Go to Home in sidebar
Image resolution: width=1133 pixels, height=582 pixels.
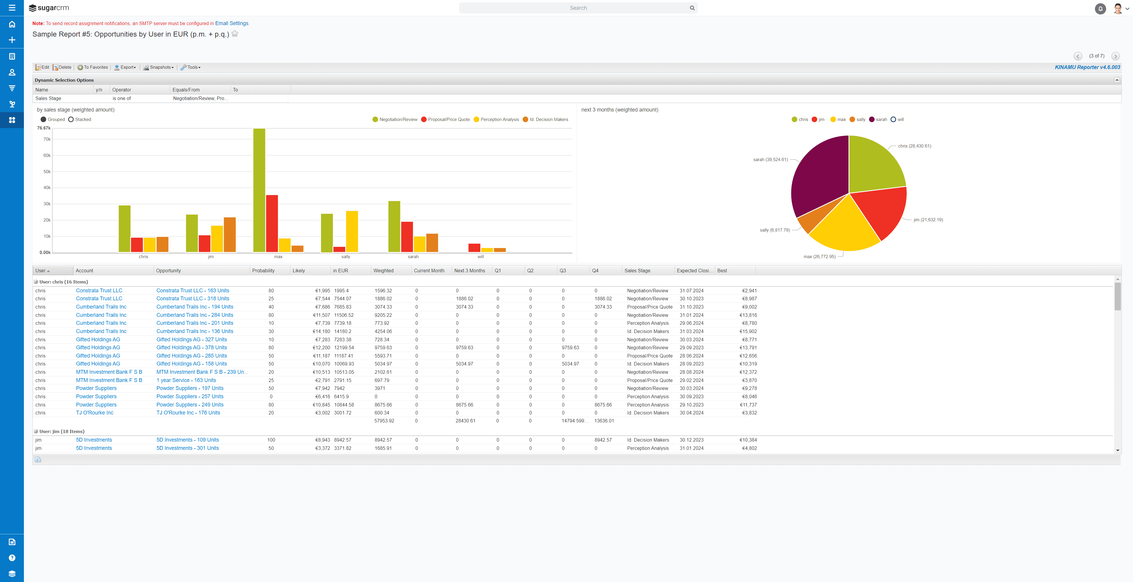tap(12, 24)
